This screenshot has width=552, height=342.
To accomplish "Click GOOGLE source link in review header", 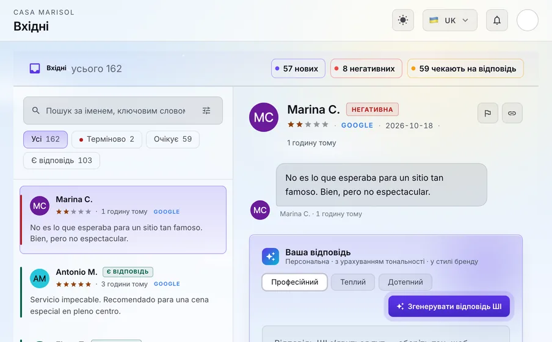I will (x=357, y=125).
